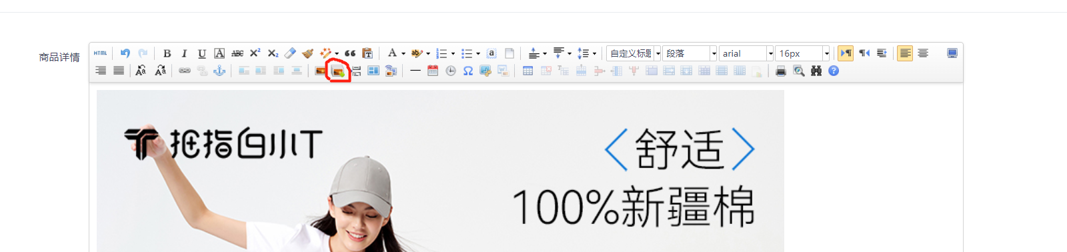Run auto typesetting with the wand icon
This screenshot has width=1067, height=252.
325,53
